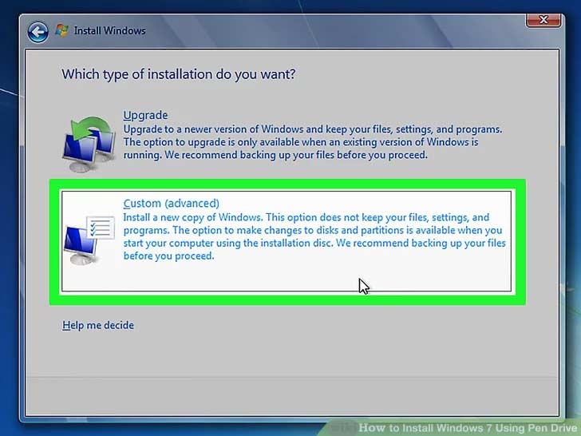The image size is (581, 436).
Task: Click 'Which type of installation do you want?' heading
Action: (179, 74)
